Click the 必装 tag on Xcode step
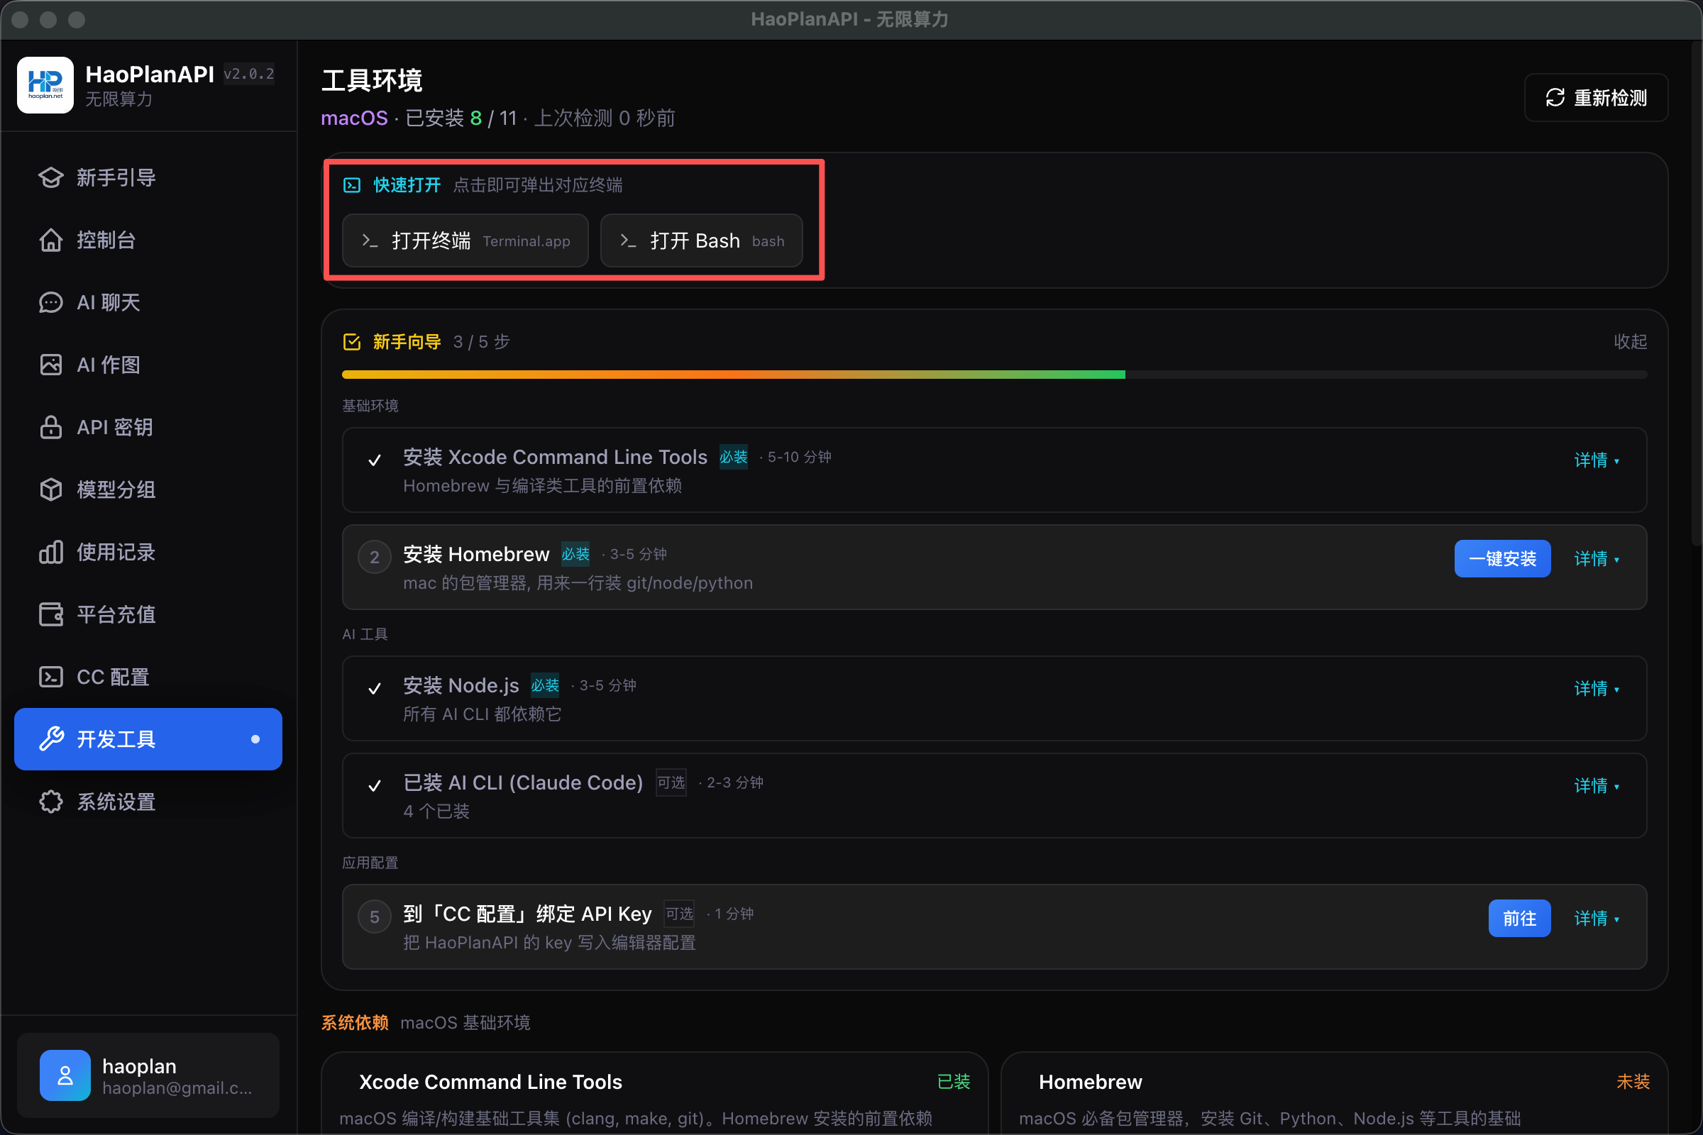Viewport: 1703px width, 1135px height. [734, 458]
